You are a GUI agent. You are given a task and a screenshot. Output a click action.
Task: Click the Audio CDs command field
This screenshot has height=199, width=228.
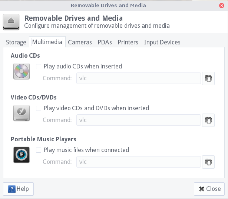pos(138,78)
